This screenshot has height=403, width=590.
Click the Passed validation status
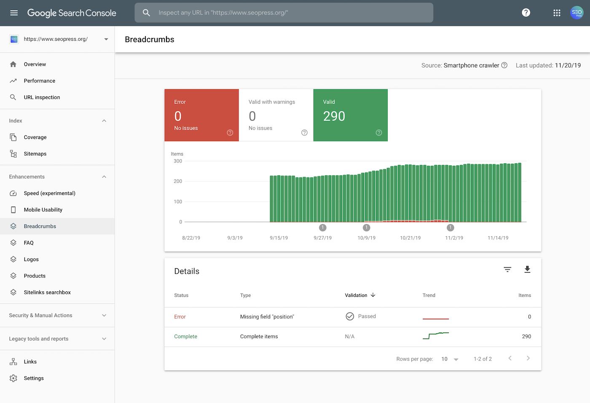pyautogui.click(x=361, y=316)
